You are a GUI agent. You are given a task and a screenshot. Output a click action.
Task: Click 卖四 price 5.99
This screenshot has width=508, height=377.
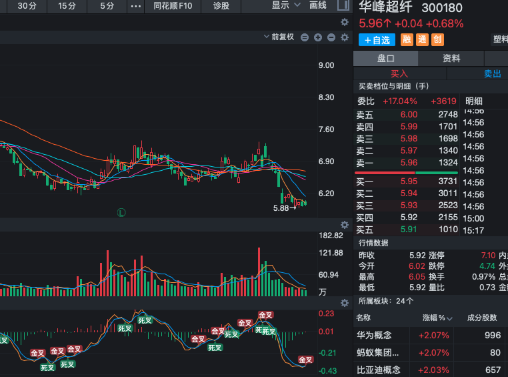coord(409,126)
